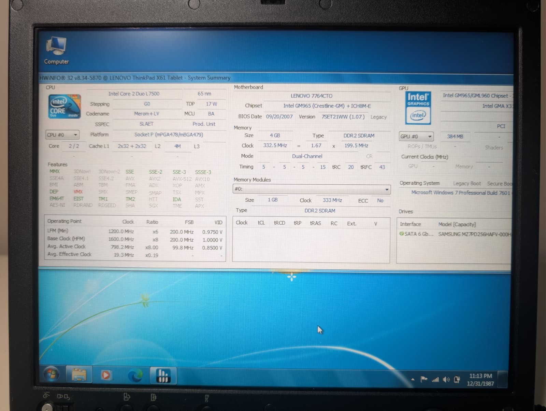Click the memory type DDR2 SDRAM value

tap(359, 136)
